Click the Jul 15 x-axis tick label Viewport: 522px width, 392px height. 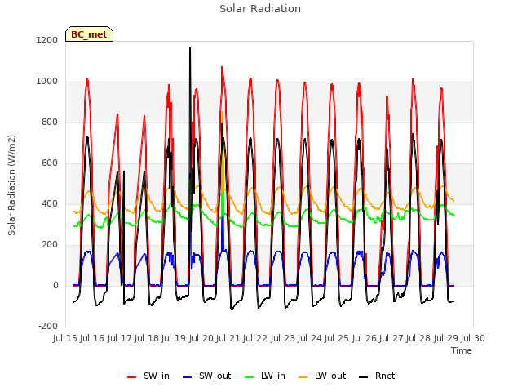(65, 338)
